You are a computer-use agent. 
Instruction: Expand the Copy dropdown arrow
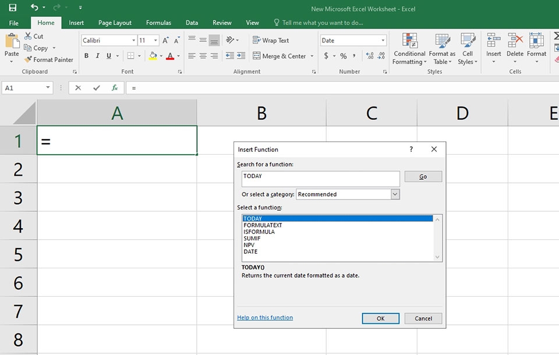click(x=54, y=48)
